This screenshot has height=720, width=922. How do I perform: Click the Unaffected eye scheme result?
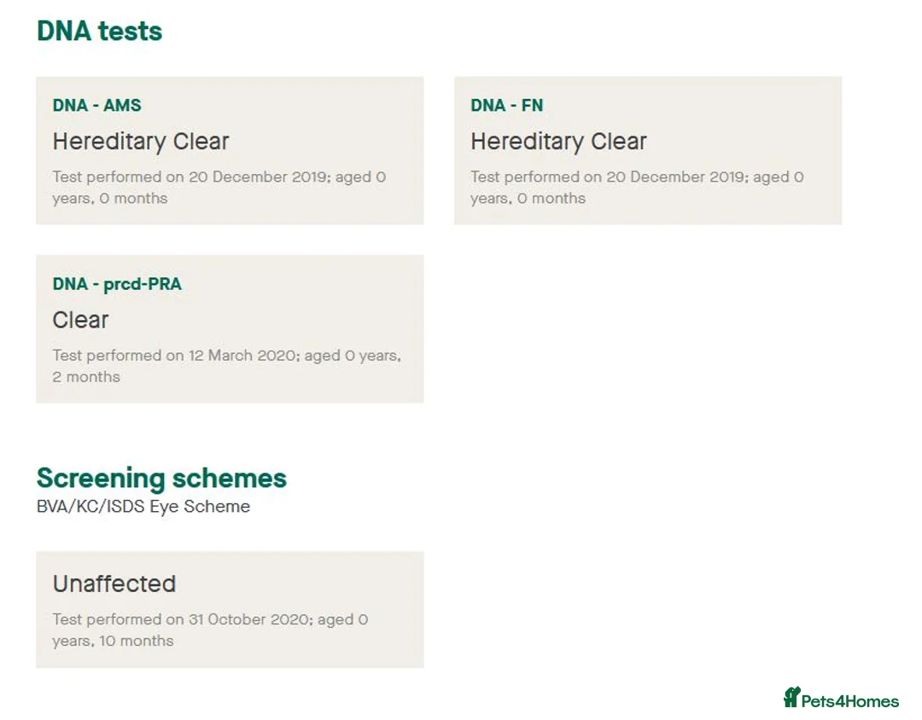114,584
